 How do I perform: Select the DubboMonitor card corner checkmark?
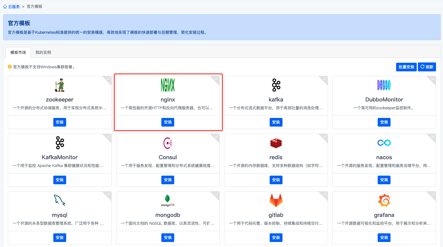pos(433,79)
